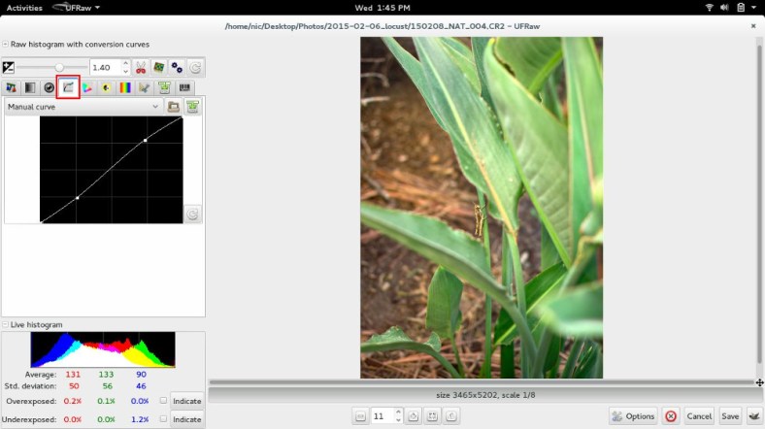Click the red delete icon beside Cancel
The height and width of the screenshot is (429, 765).
coord(671,415)
